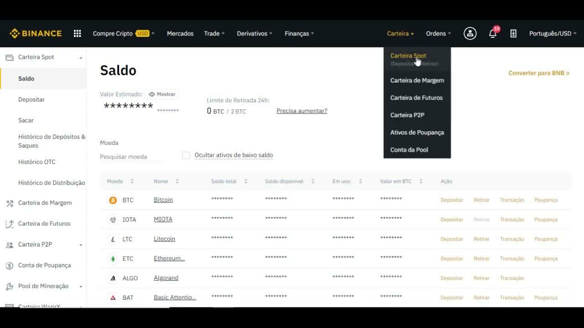Expand Carteira P2P sidebar arrow
The height and width of the screenshot is (328, 584).
pos(81,245)
